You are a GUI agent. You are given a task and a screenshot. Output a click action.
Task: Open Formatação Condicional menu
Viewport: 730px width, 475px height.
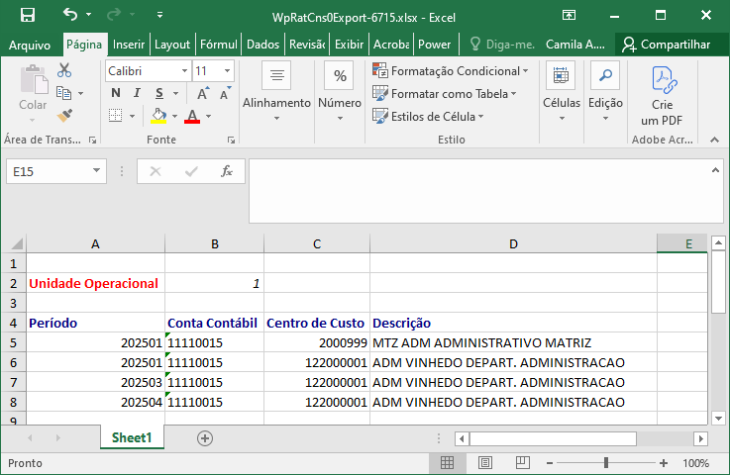tap(451, 70)
